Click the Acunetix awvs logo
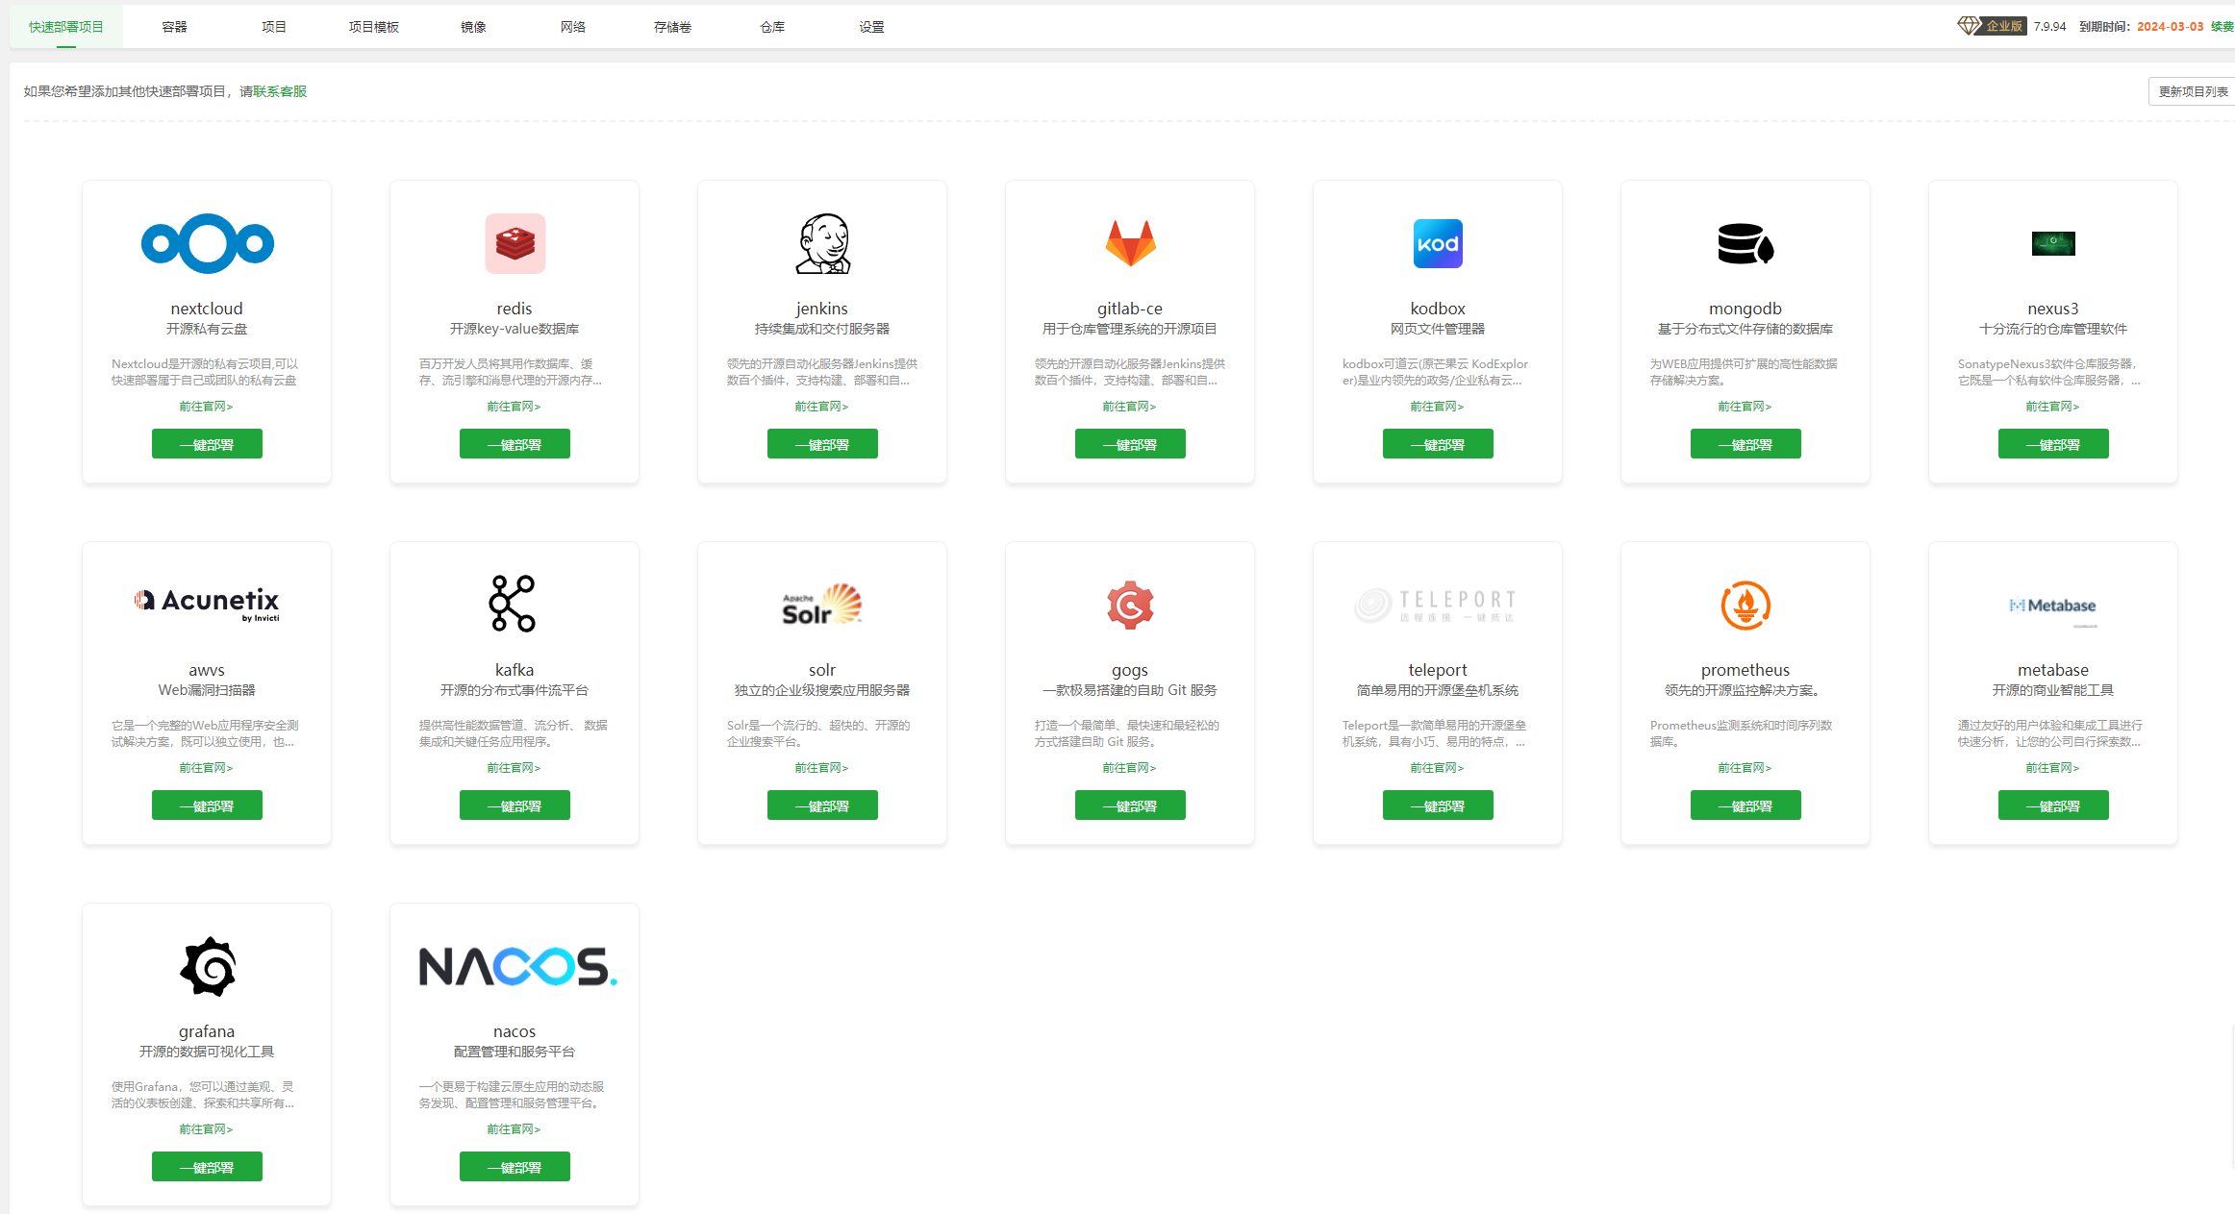This screenshot has height=1214, width=2235. [207, 604]
